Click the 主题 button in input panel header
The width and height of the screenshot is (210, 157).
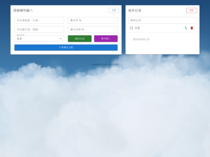(114, 10)
